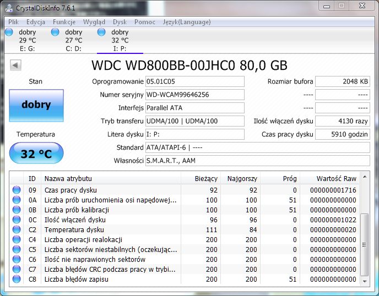Click raw value 000000000020
This screenshot has width=379, height=296.
click(x=333, y=230)
